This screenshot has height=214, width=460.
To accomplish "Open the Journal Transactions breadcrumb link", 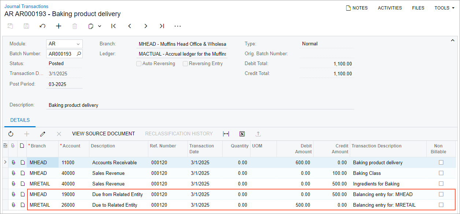I will click(x=26, y=6).
